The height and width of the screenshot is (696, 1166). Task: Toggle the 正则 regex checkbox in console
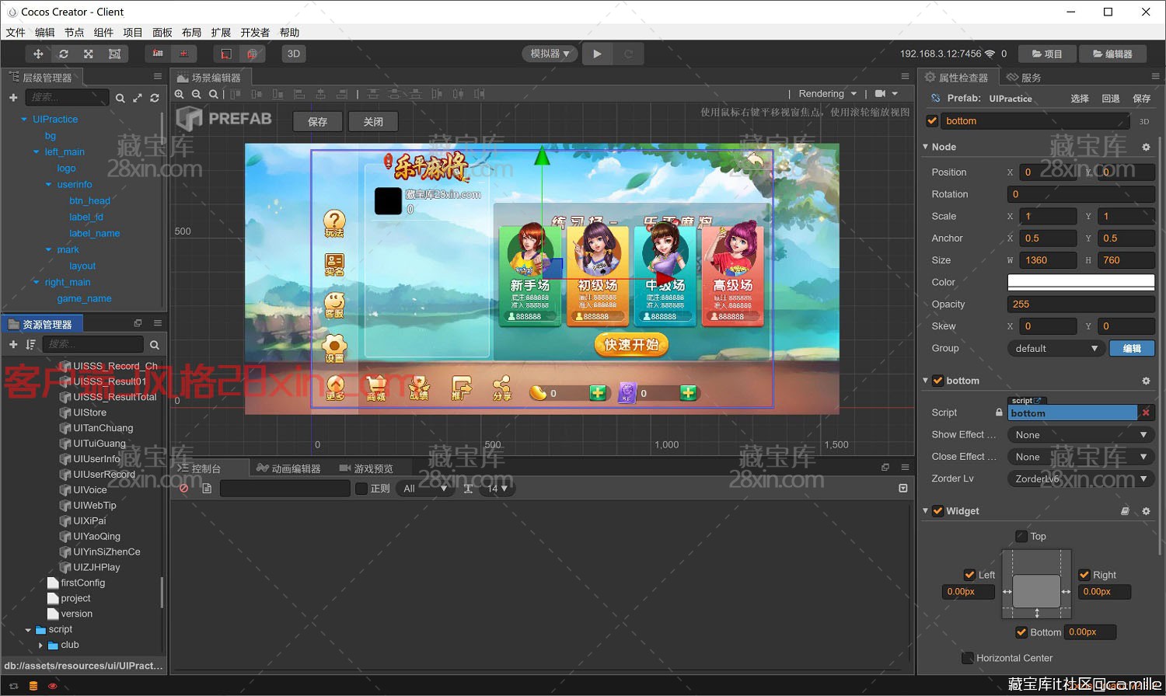(x=361, y=489)
